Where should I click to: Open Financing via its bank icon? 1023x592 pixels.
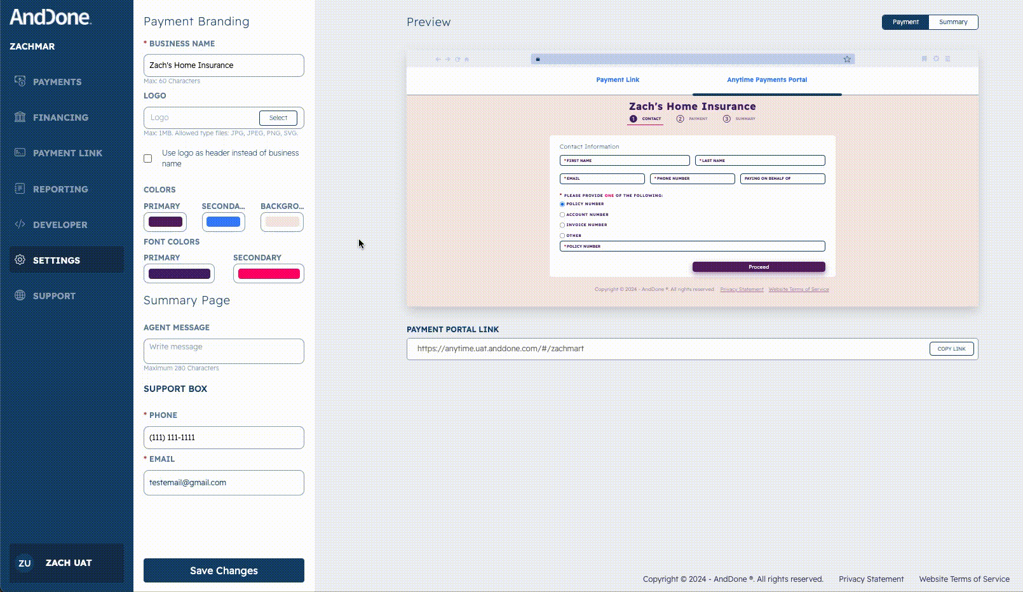[x=20, y=117]
